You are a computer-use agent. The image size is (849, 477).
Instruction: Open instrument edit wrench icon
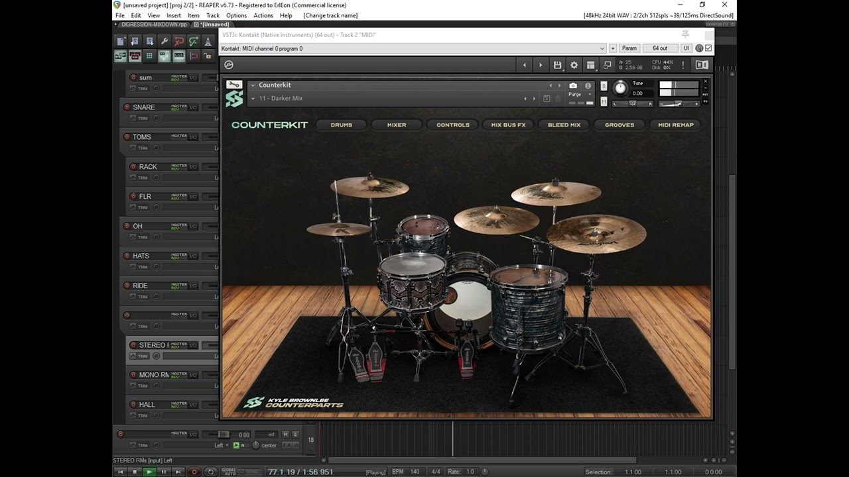234,85
